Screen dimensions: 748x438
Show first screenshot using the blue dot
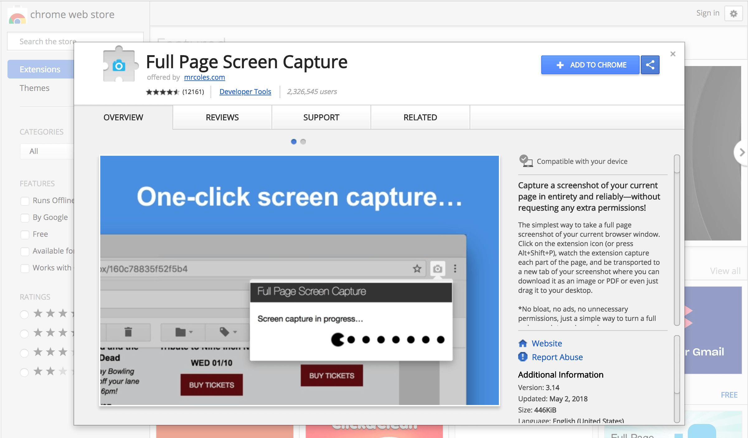tap(293, 142)
